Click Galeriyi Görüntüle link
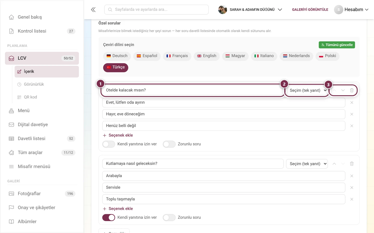The image size is (374, 233). point(310,10)
